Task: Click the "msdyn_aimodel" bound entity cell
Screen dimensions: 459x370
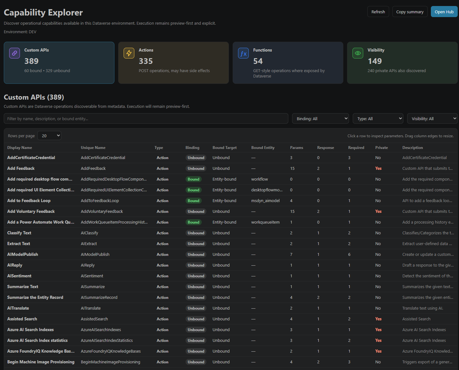Action: [x=266, y=201]
